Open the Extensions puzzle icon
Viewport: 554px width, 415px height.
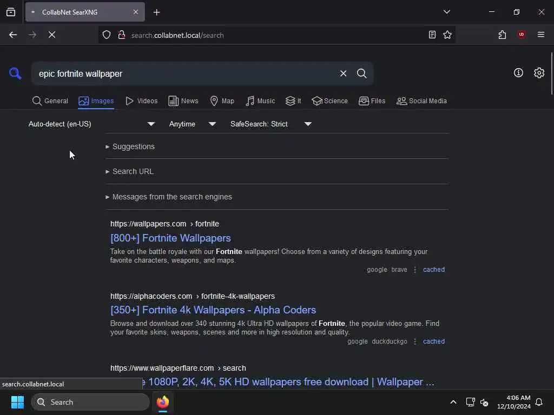(502, 35)
